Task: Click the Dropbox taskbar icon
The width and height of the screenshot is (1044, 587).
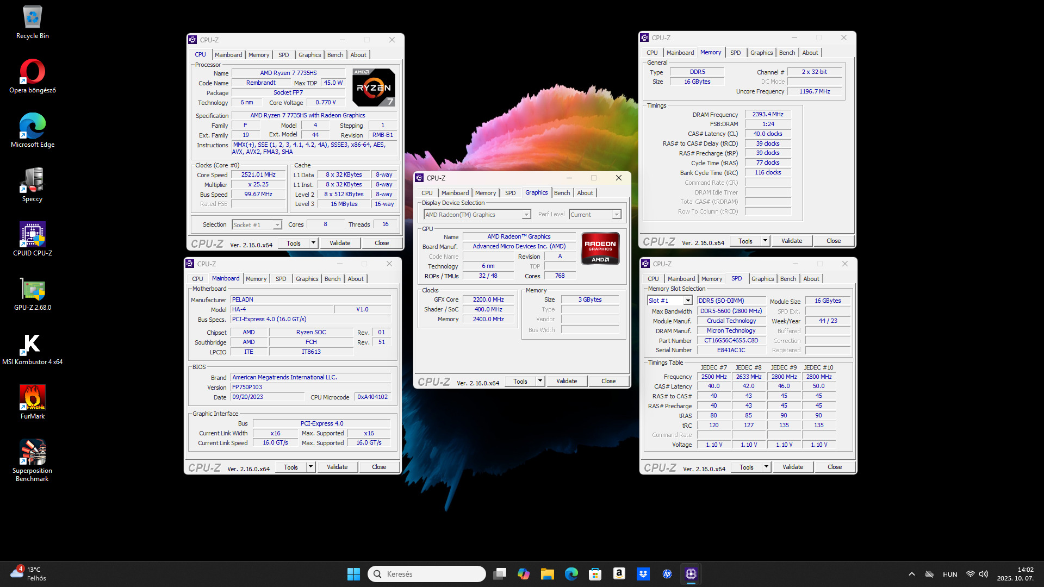Action: (x=643, y=574)
